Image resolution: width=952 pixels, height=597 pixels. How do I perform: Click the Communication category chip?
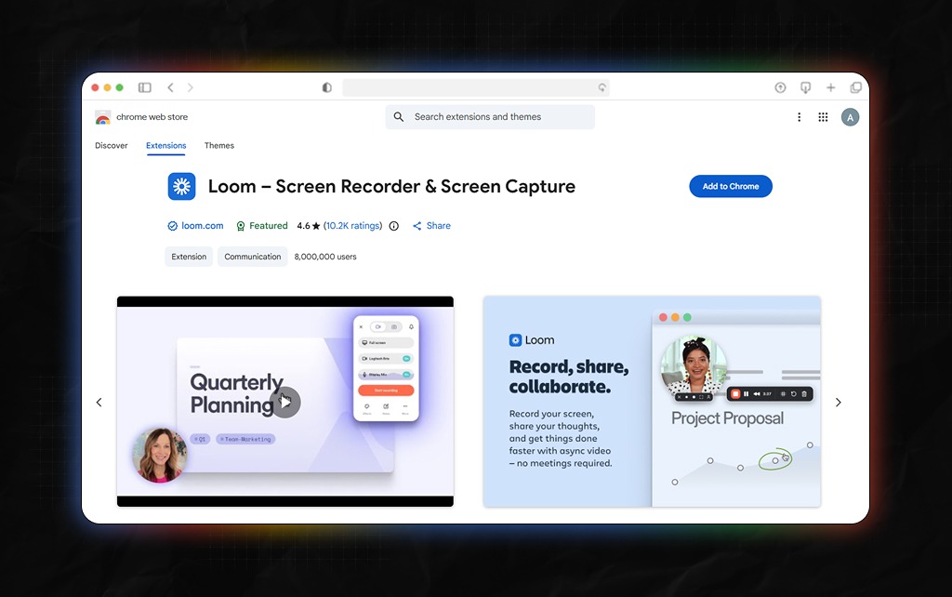coord(253,257)
